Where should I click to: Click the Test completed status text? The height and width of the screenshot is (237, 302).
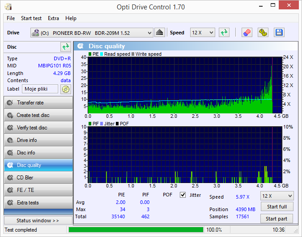point(21,230)
